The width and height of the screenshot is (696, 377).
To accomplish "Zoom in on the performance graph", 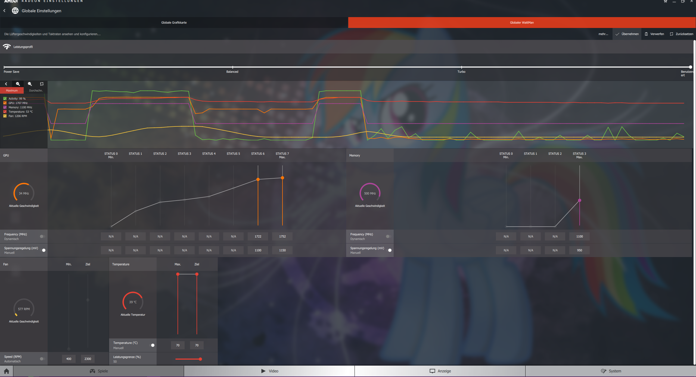I will [18, 84].
